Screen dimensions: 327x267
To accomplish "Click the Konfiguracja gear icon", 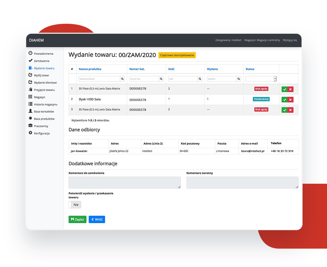I will tap(30, 133).
